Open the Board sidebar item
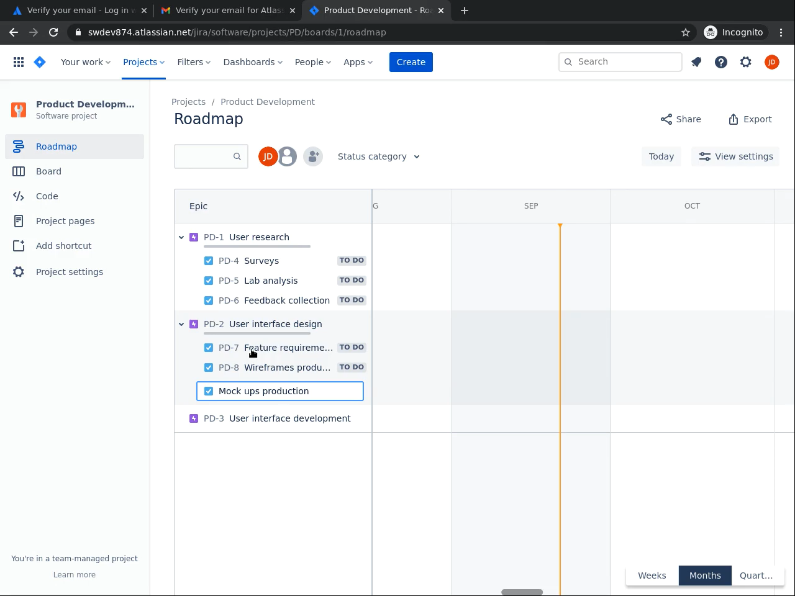The image size is (795, 596). (48, 171)
